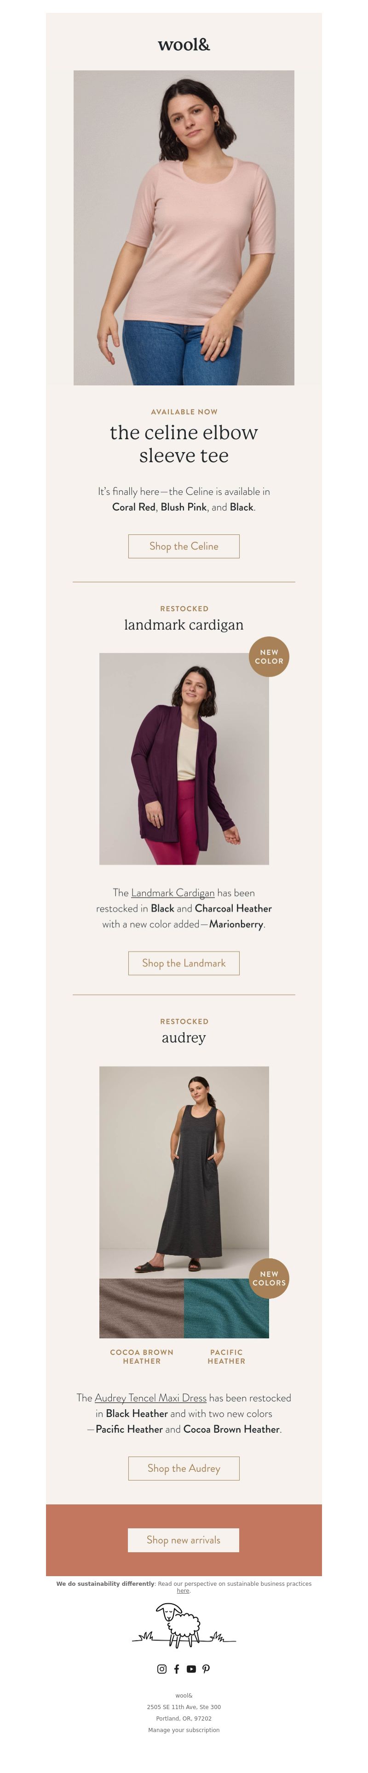The width and height of the screenshot is (368, 1773).
Task: Click the Shop the Celine button
Action: coord(184,546)
